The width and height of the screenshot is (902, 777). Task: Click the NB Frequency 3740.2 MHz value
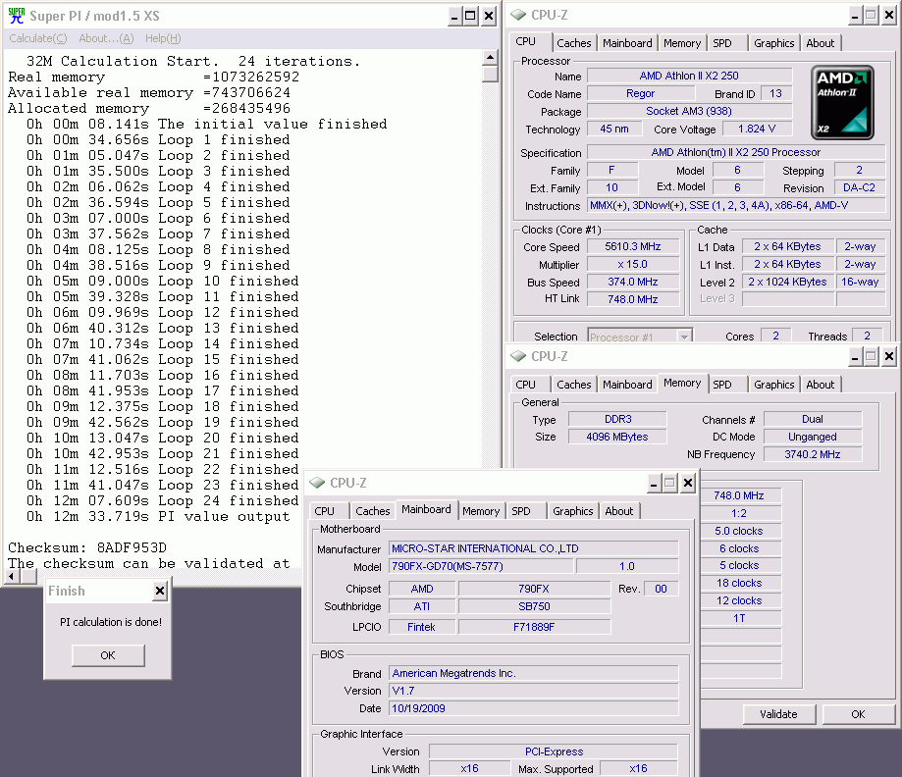(813, 454)
